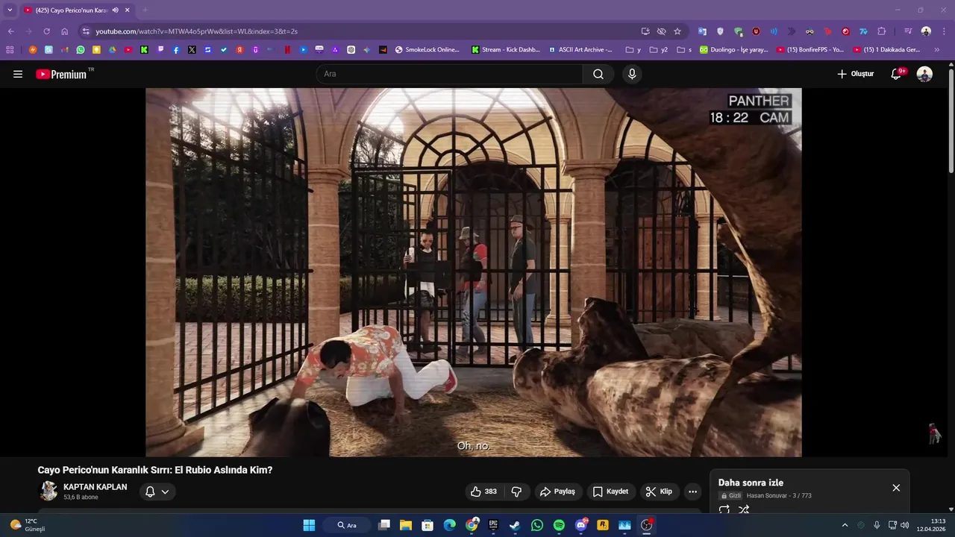The image size is (955, 537).
Task: Open subscription notification bell dropdown for KAPTAN KAPLAN
Action: tap(157, 492)
